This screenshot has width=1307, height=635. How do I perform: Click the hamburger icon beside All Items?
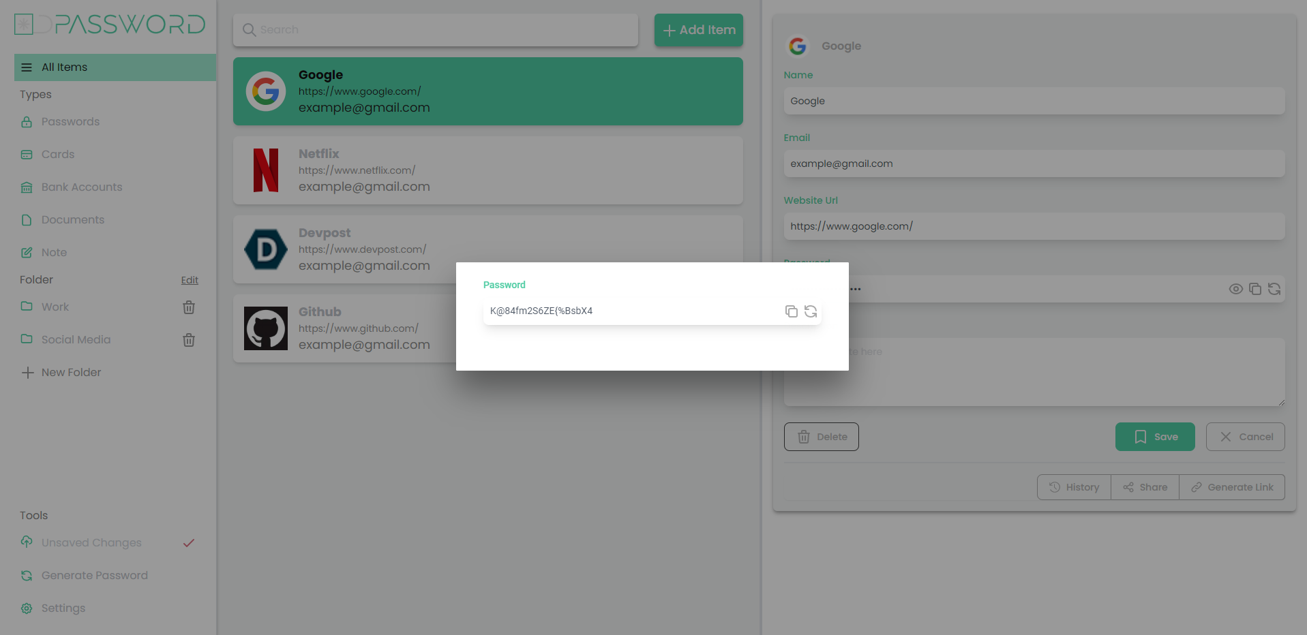[27, 67]
